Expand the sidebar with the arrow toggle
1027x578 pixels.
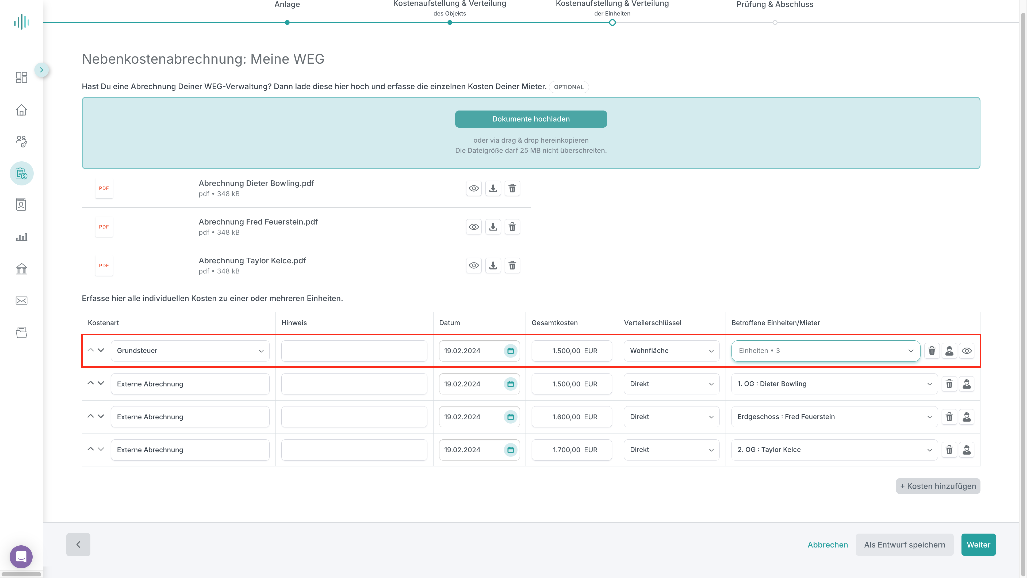[x=41, y=70]
